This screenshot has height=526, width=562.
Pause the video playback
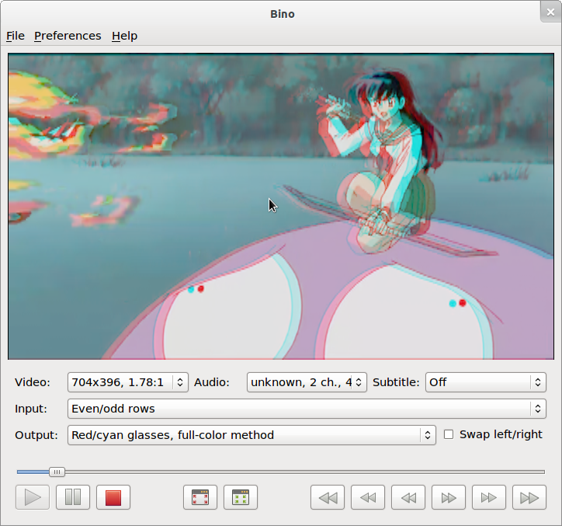[x=73, y=497]
